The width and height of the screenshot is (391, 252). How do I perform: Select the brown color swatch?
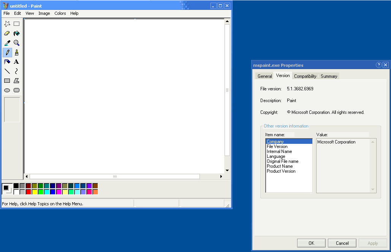tap(95, 186)
